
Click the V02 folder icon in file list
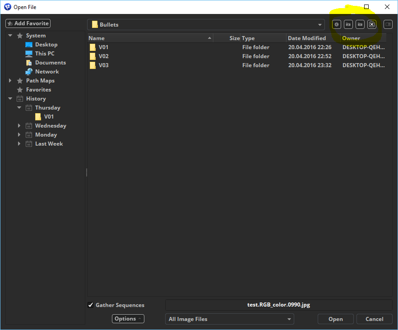pos(93,56)
